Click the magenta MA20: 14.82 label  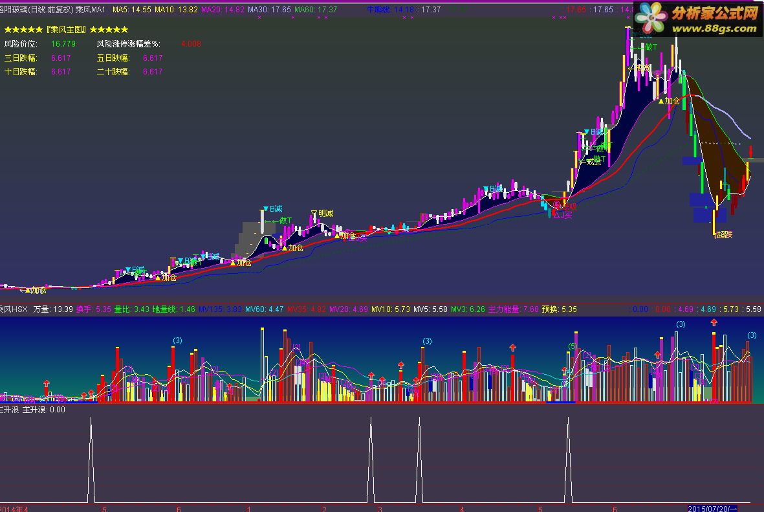[x=222, y=9]
